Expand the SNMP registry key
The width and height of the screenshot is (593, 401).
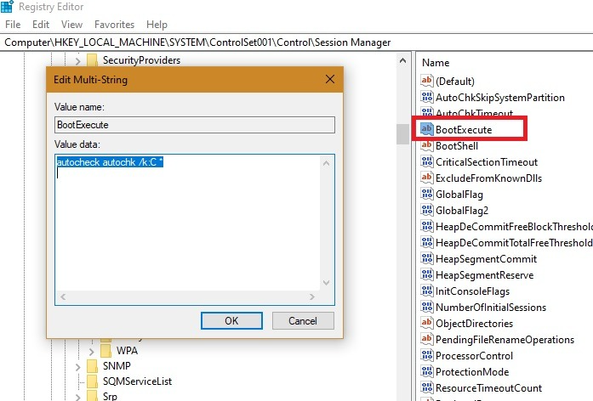click(77, 367)
